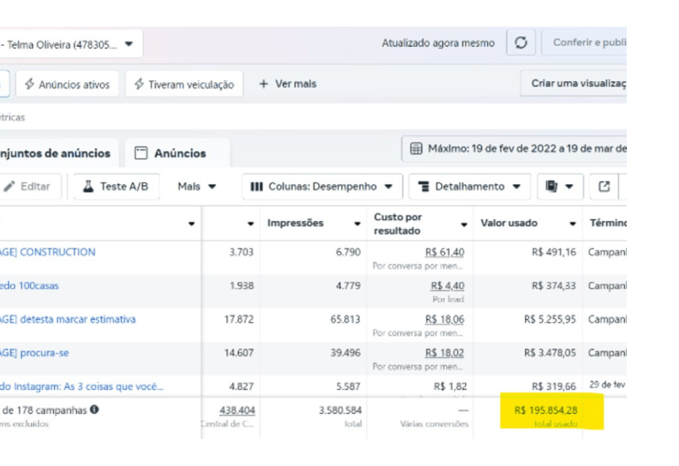This screenshot has width=679, height=466.
Task: Open the Detalhamento dropdown
Action: (x=469, y=187)
